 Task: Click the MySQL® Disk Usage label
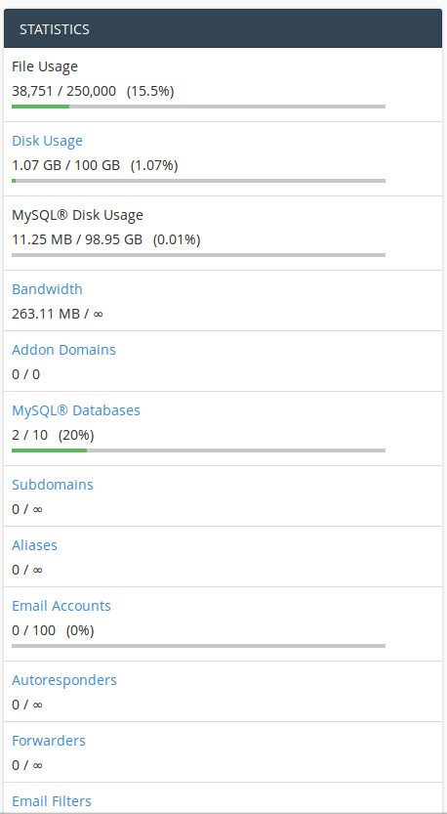click(78, 215)
